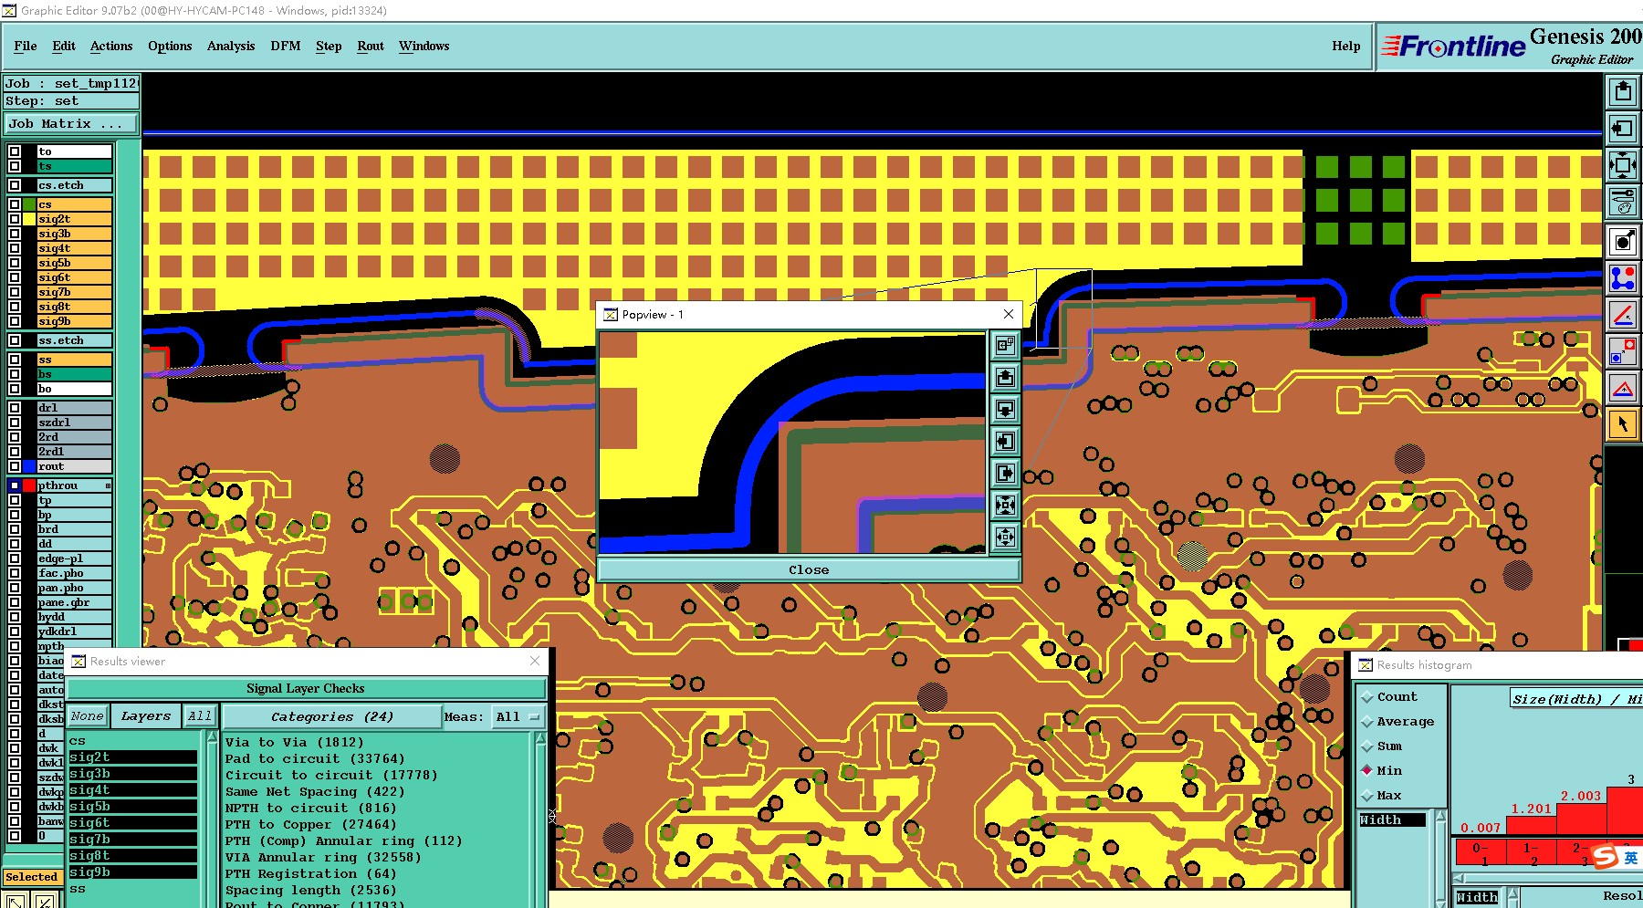The height and width of the screenshot is (908, 1643).
Task: Select the Width entry in histogram list
Action: click(1392, 819)
